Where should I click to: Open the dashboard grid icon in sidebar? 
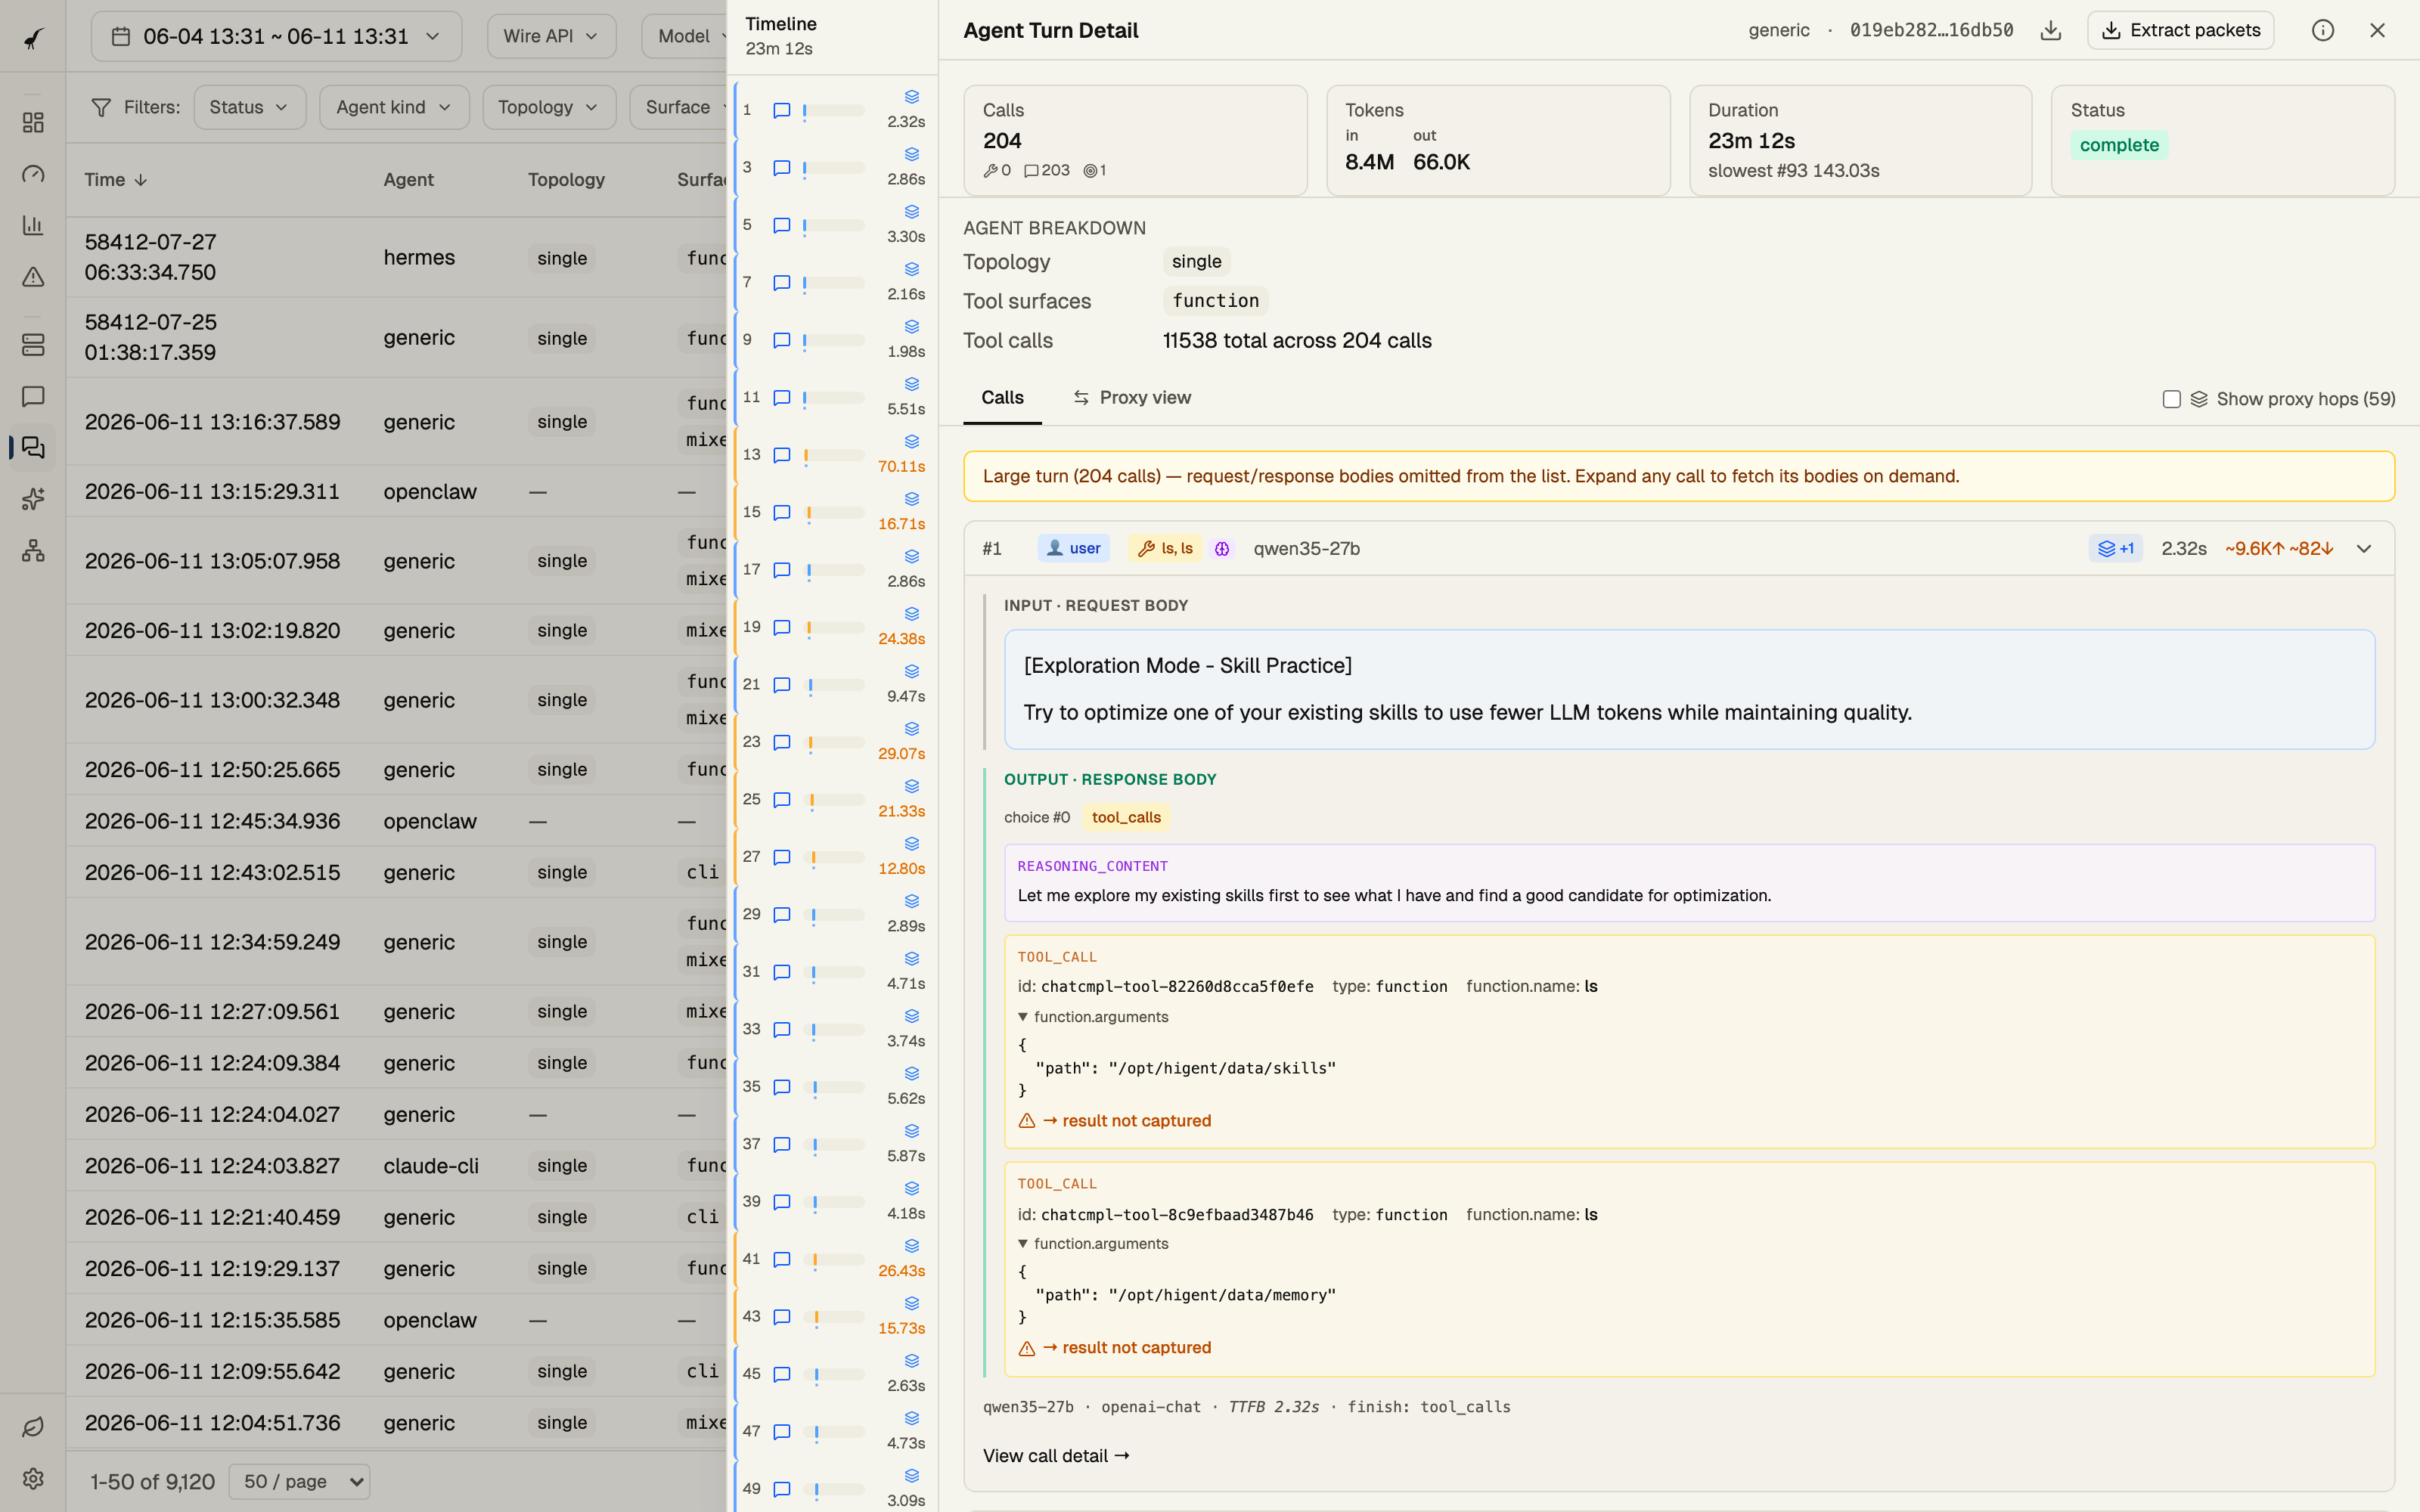tap(33, 122)
